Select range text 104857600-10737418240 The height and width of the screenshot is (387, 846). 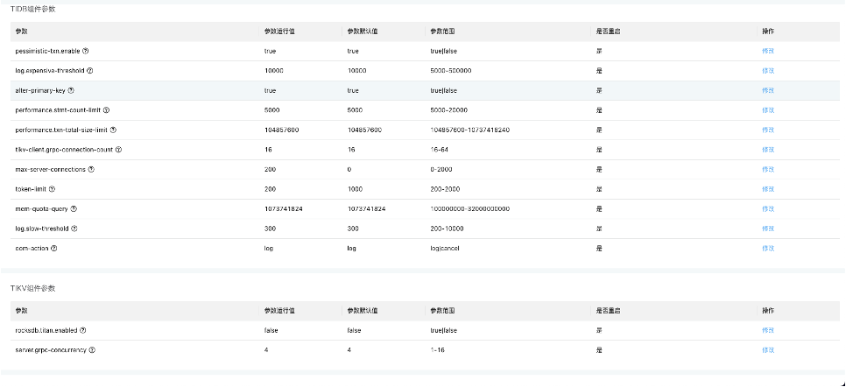(x=470, y=130)
